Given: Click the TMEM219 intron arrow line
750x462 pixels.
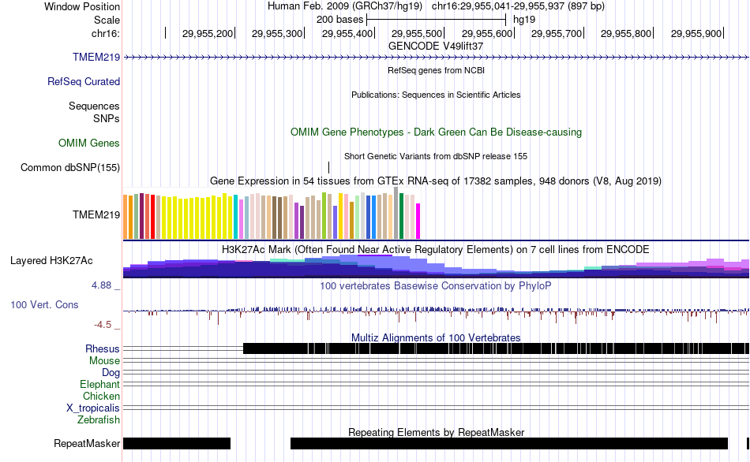Looking at the screenshot, I should coord(437,58).
